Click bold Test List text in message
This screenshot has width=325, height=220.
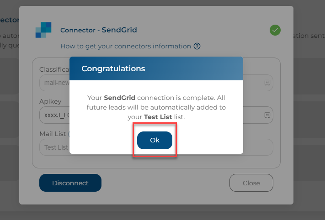158,117
